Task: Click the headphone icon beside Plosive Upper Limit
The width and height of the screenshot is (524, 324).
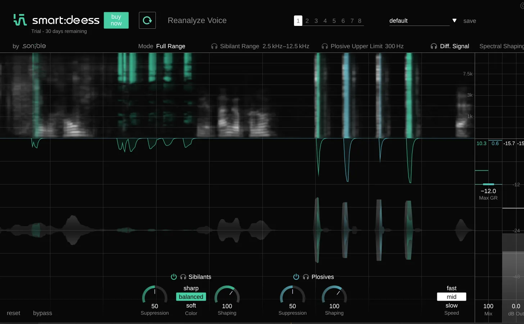Action: [x=325, y=46]
